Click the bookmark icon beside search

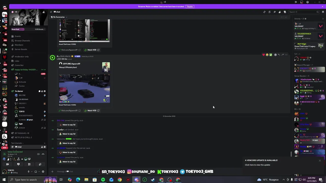323,12
